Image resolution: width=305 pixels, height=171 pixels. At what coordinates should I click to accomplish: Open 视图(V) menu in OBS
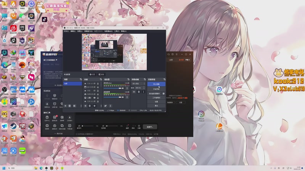click(80, 31)
